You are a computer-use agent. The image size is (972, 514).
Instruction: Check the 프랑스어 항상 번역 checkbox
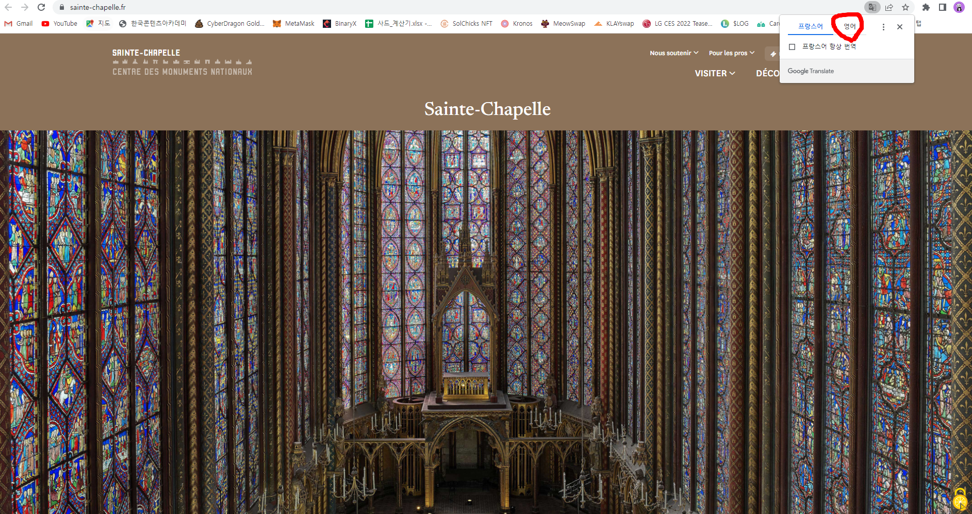coord(793,47)
